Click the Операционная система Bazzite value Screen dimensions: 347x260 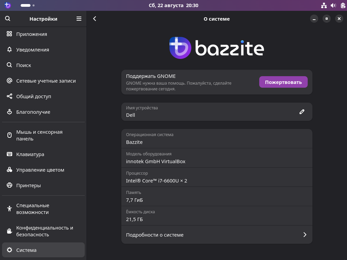[134, 142]
